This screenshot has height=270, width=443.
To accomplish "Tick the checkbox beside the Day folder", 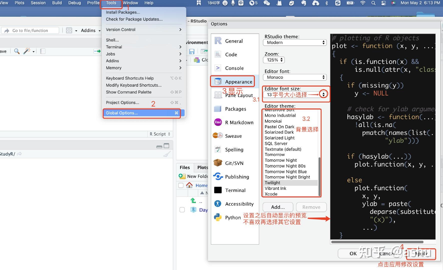I will click(x=182, y=210).
